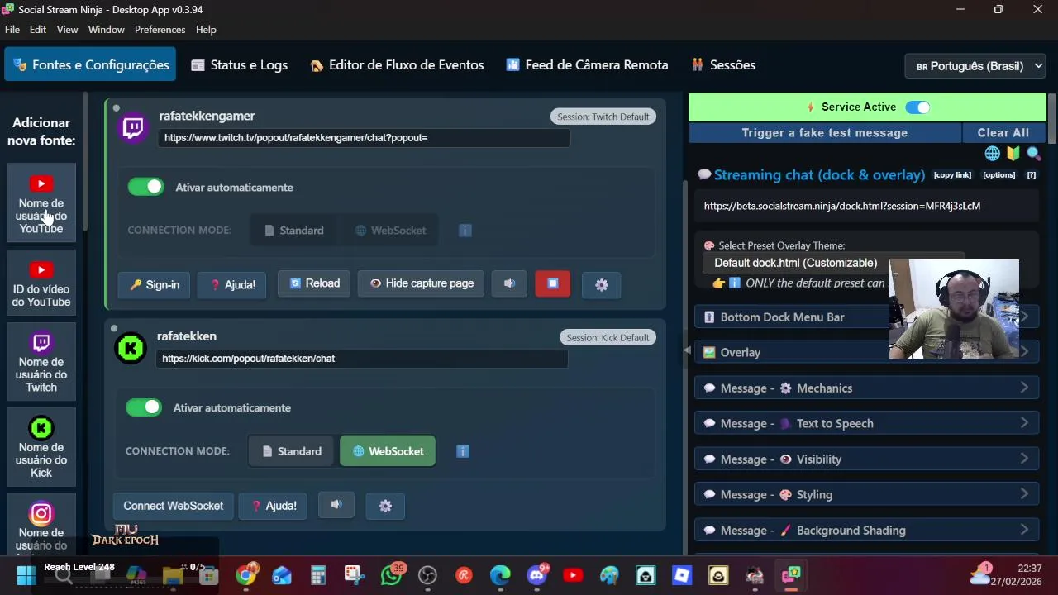Image resolution: width=1058 pixels, height=595 pixels.
Task: Click Trigger a fake test message
Action: (825, 133)
